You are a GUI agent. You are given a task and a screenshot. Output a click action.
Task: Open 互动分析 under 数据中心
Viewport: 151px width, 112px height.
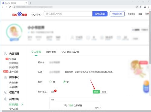coord(14,87)
